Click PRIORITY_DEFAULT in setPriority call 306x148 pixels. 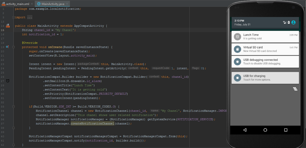click(113, 94)
